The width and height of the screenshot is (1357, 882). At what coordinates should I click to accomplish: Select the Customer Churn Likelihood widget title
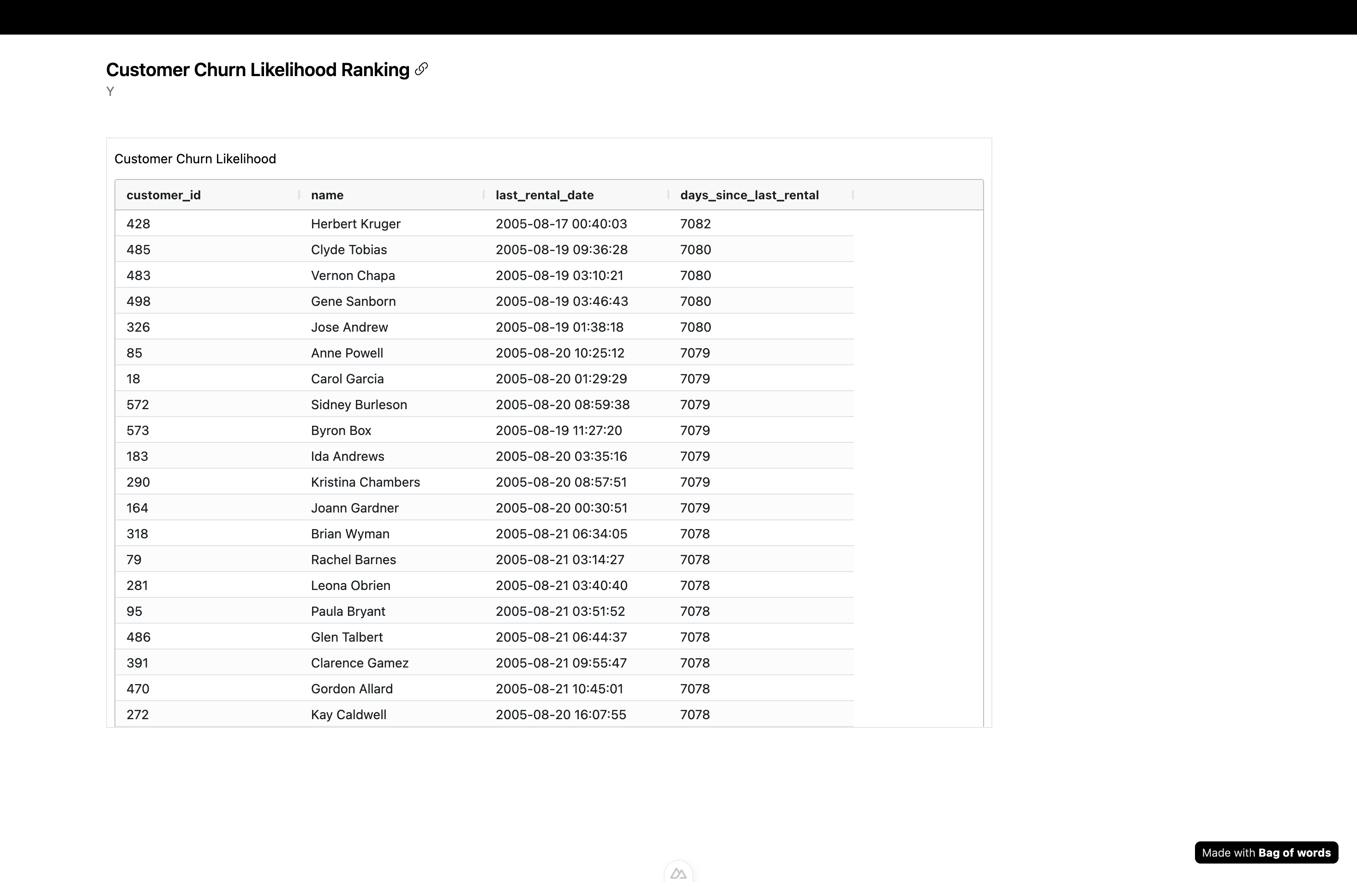coord(195,159)
